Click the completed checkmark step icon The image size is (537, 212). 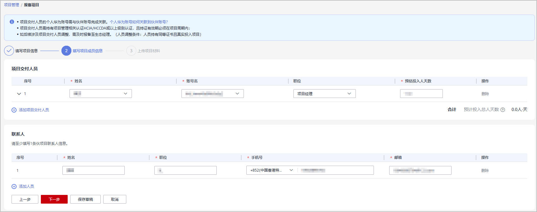[9, 51]
